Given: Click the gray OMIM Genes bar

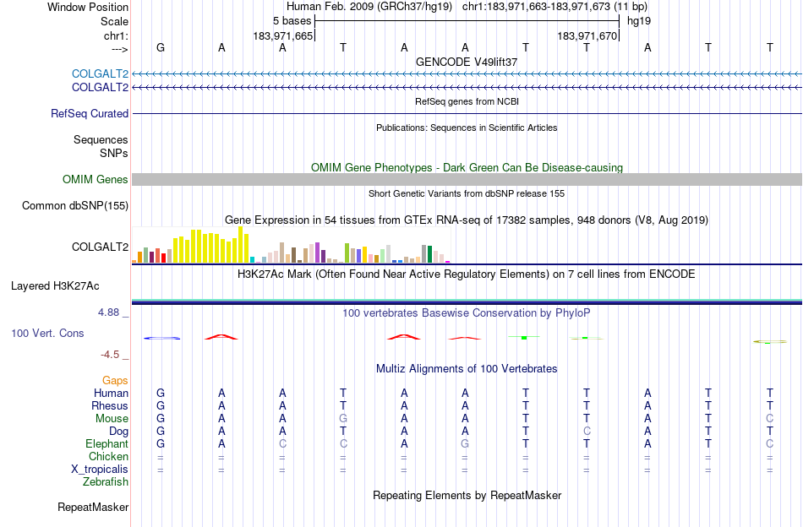Looking at the screenshot, I should point(467,179).
